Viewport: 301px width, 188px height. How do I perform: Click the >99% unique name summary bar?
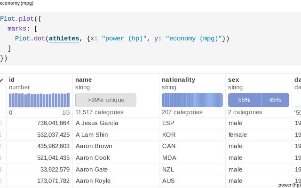[106, 100]
